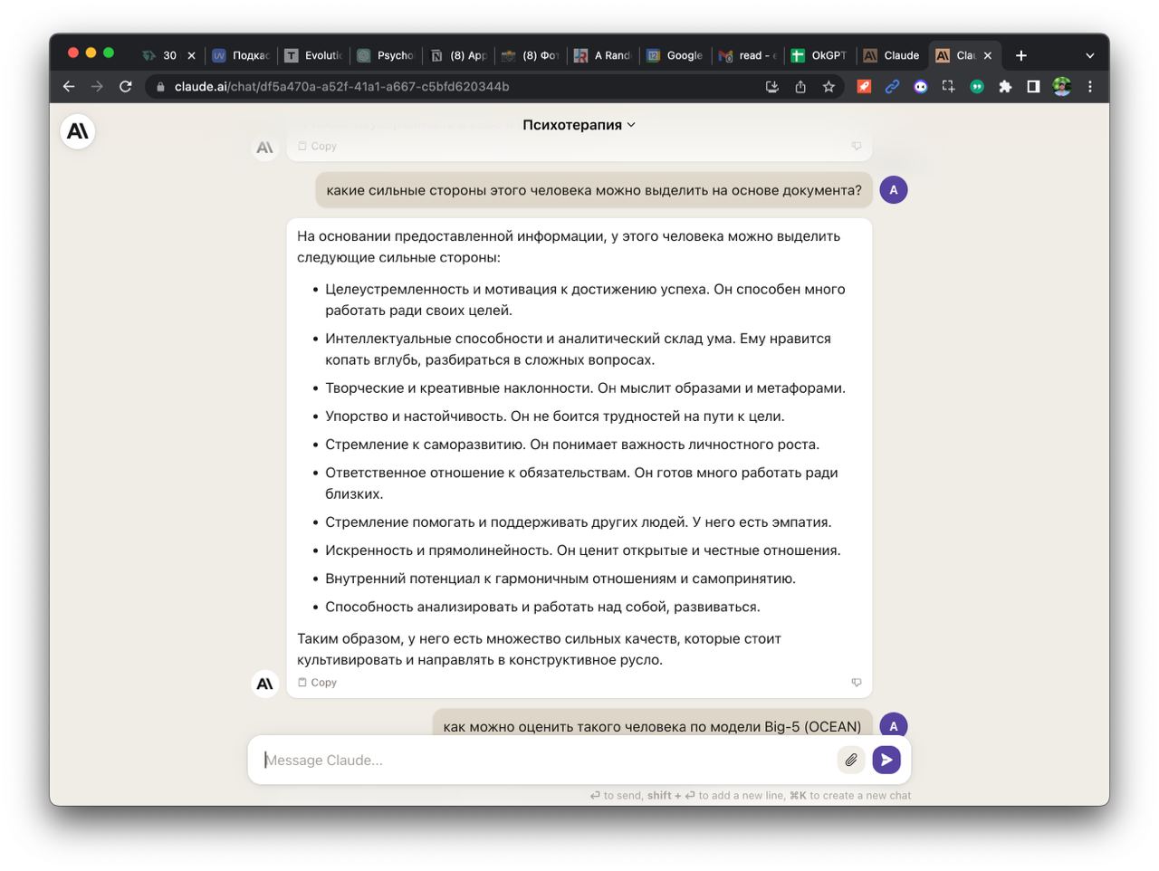Open the screen capture extension icon

click(x=948, y=86)
